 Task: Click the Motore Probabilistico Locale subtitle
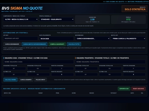(x=17, y=12)
